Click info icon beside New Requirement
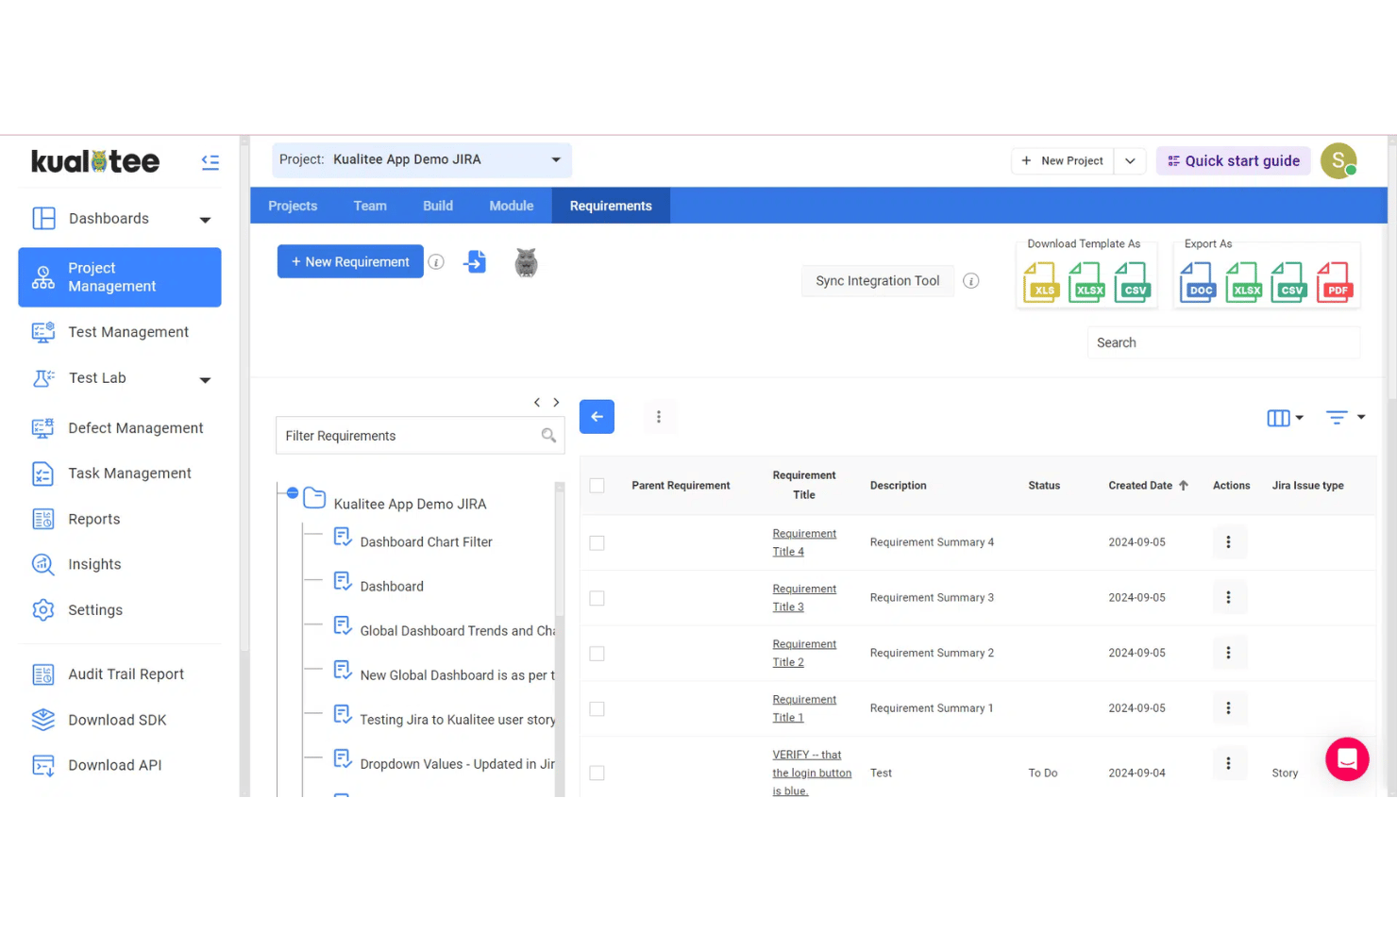Screen dimensions: 1397x931 (x=436, y=262)
